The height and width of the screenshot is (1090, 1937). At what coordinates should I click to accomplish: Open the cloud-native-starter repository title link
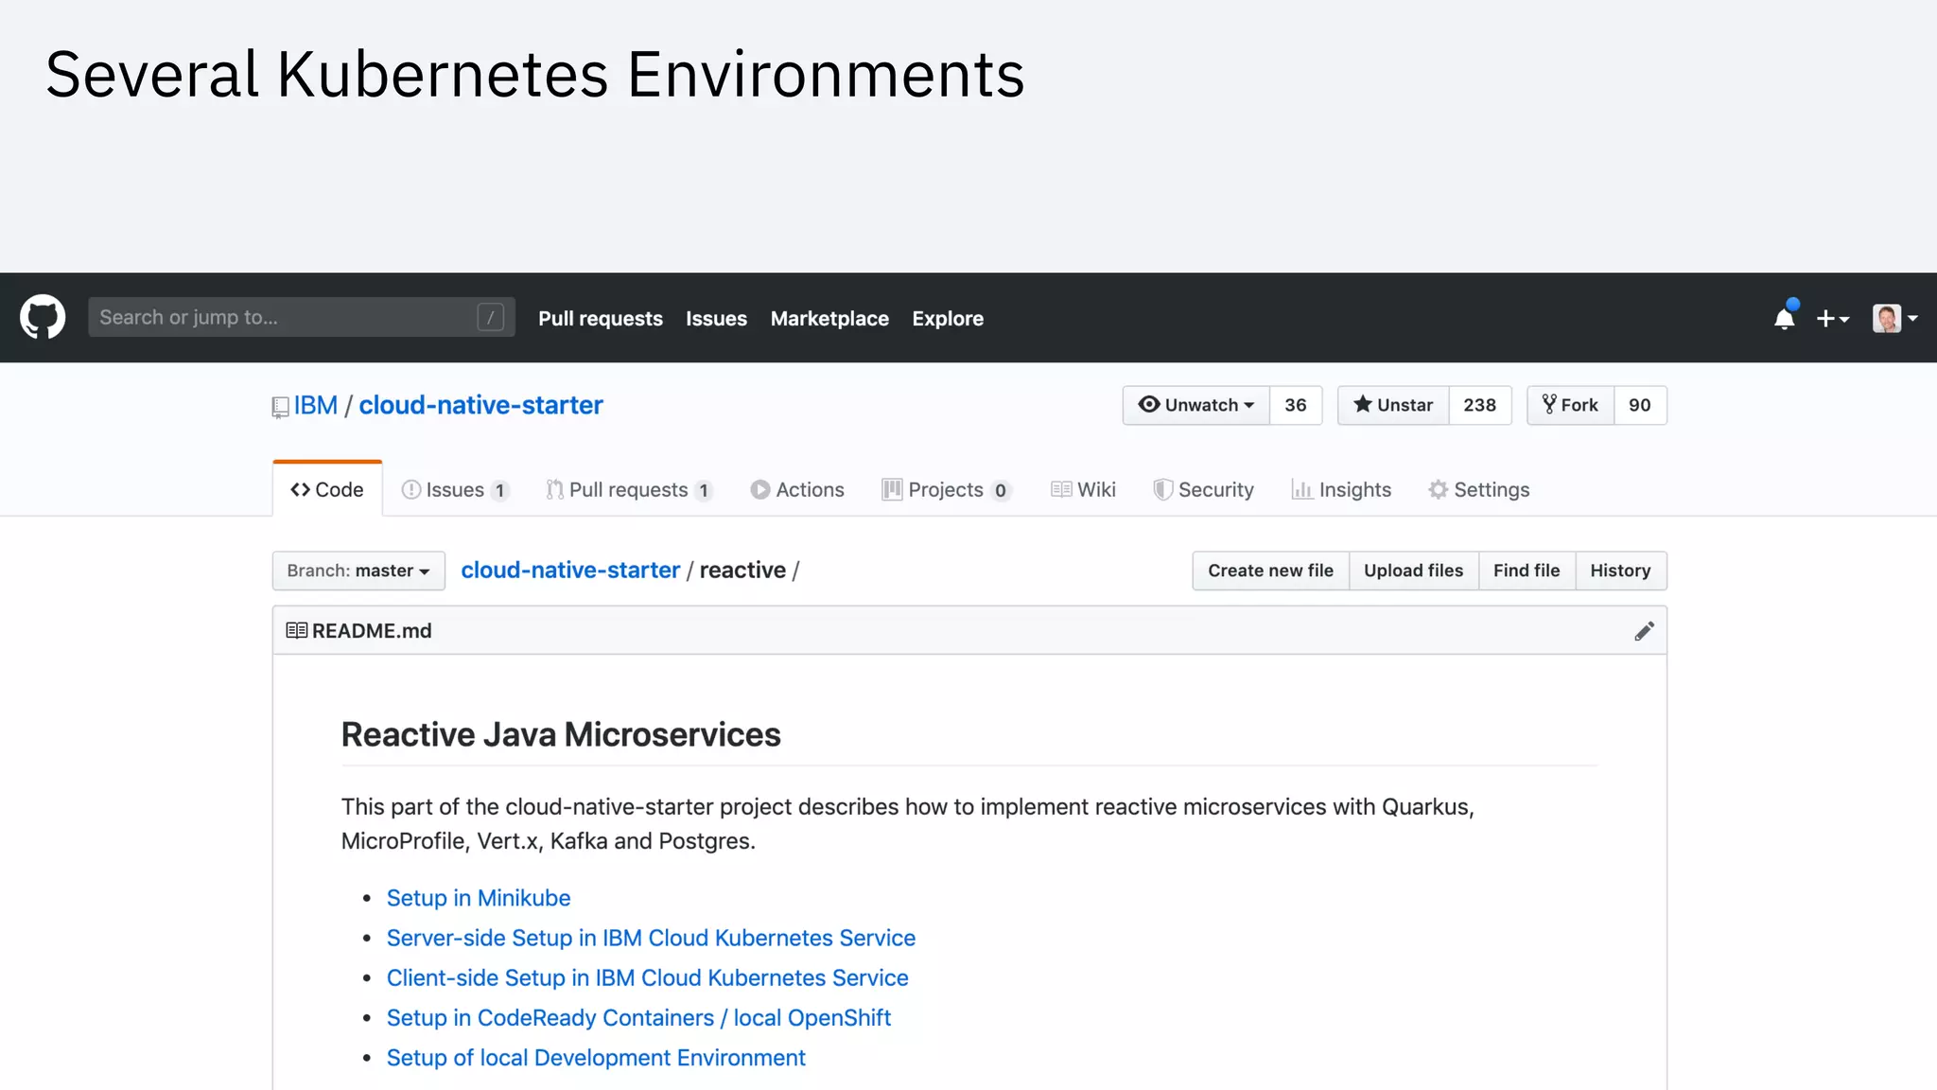[x=480, y=405]
